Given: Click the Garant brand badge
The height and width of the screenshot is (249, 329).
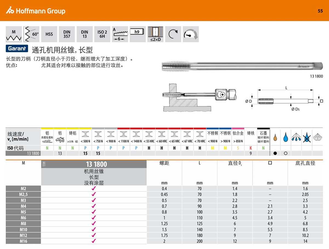Looking at the screenshot, I should point(17,49).
